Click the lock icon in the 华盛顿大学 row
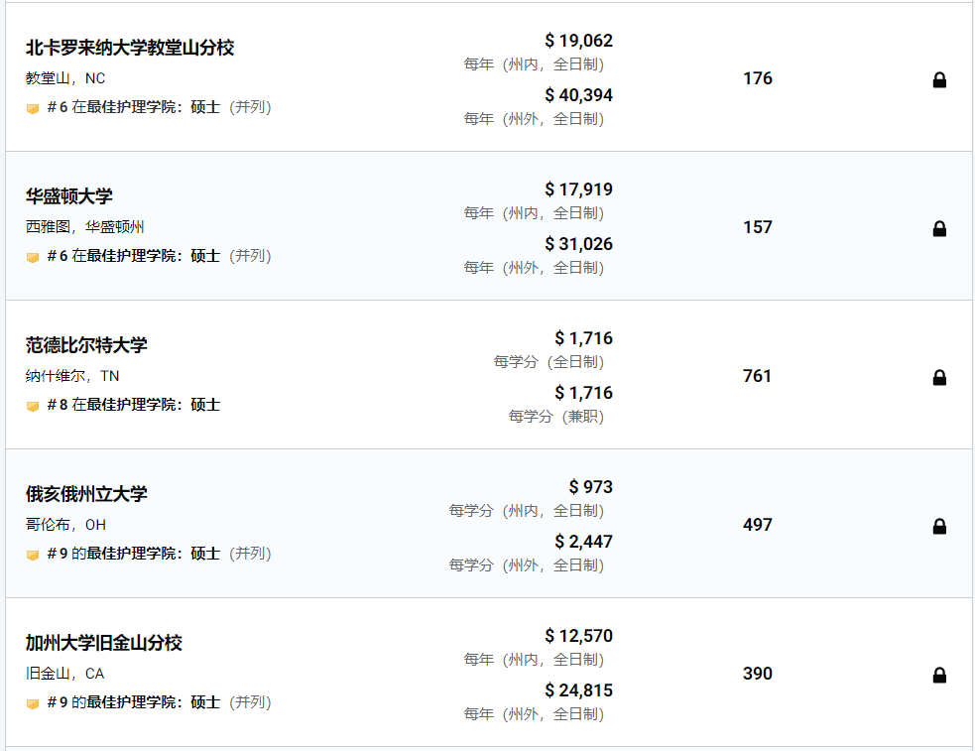Image resolution: width=975 pixels, height=751 pixels. tap(939, 228)
